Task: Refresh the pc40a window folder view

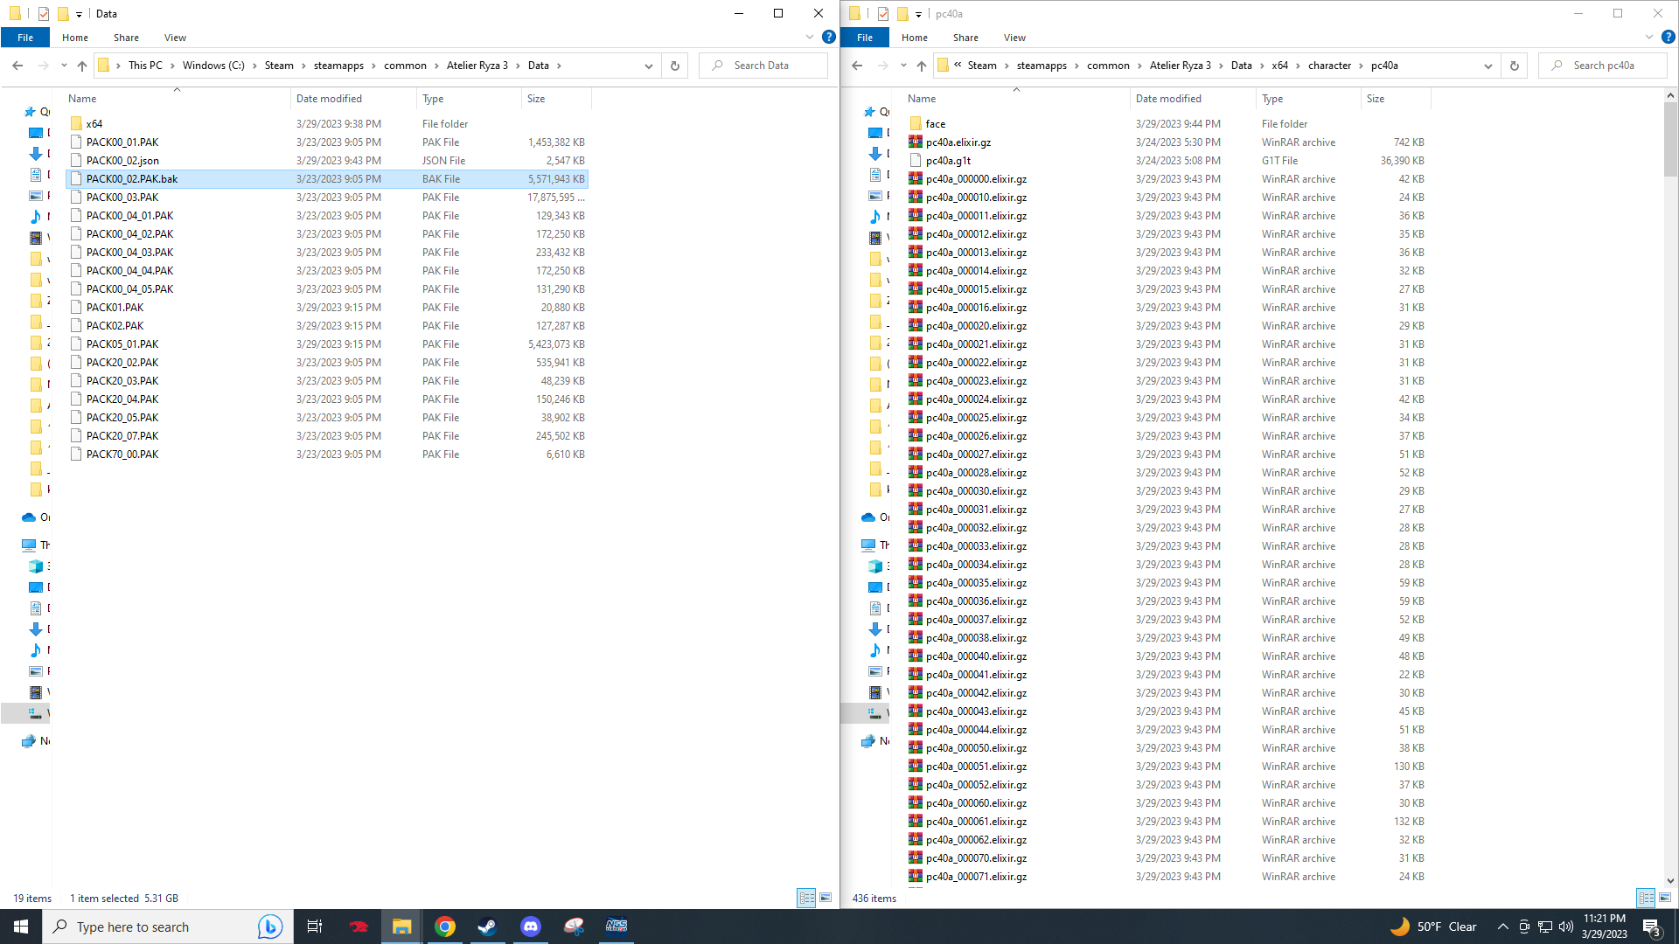Action: 1515,66
